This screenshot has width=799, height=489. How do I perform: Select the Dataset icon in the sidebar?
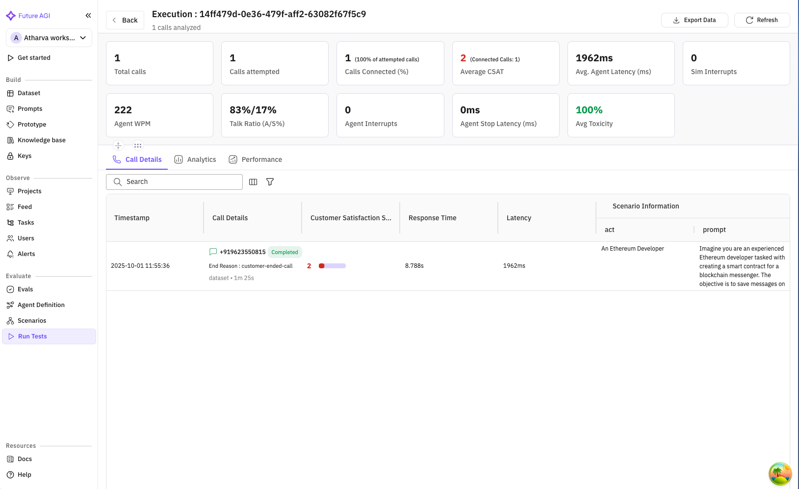[x=10, y=93]
